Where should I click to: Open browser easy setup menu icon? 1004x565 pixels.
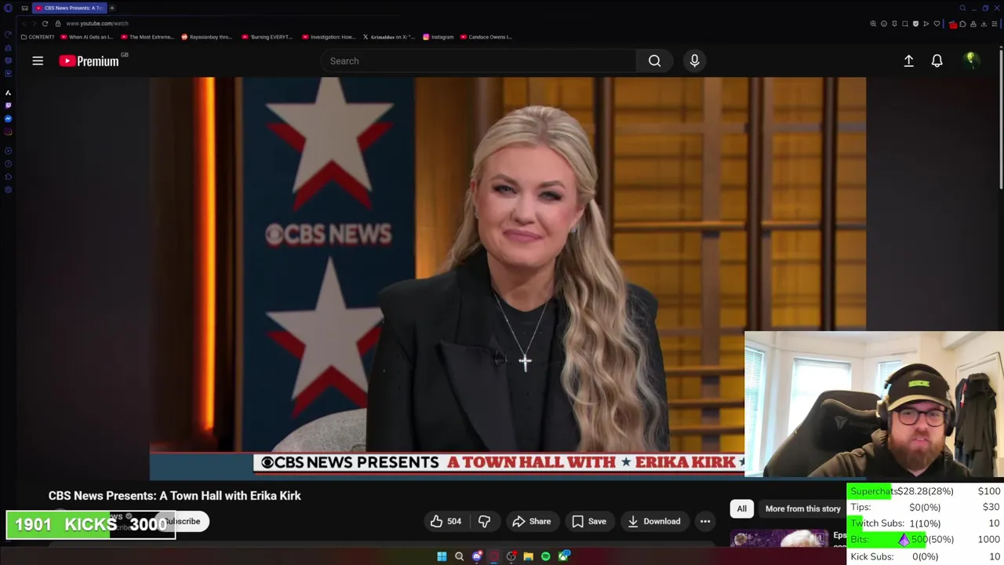coord(994,24)
